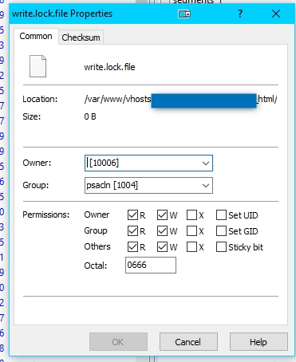Click the blank file icon
This screenshot has height=362, width=296.
(x=37, y=66)
